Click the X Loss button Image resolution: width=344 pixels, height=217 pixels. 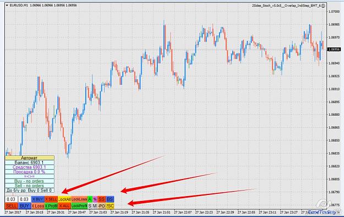click(x=38, y=206)
